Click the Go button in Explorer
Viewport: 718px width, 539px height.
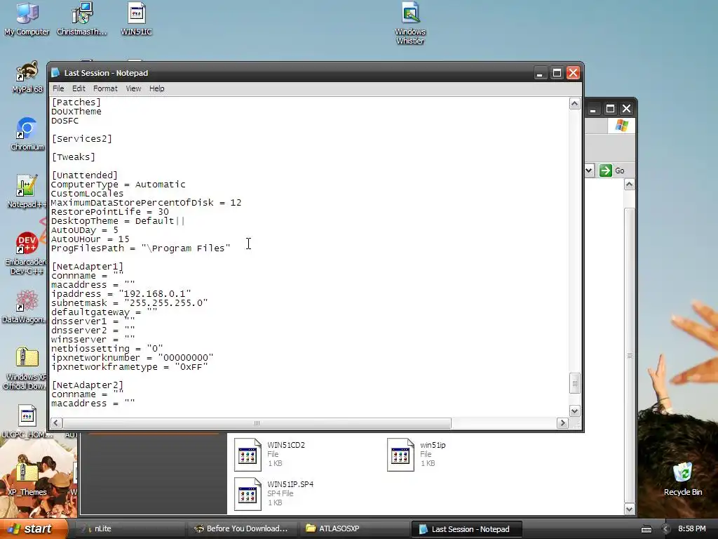tap(612, 171)
